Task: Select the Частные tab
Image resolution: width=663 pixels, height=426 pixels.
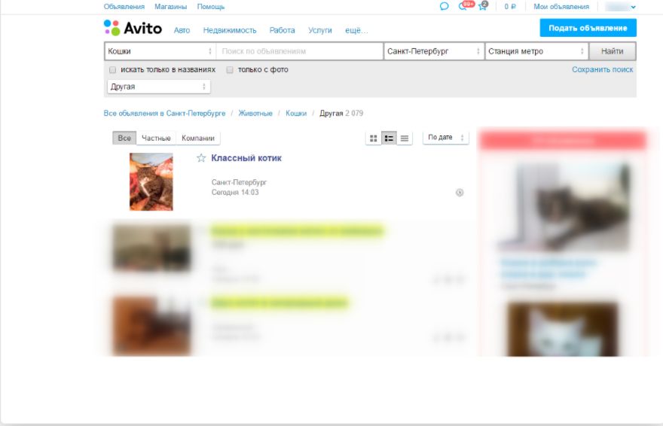Action: point(156,138)
